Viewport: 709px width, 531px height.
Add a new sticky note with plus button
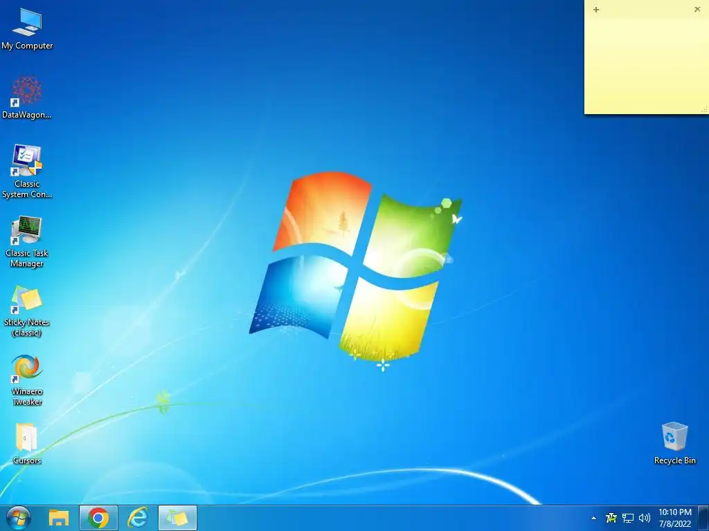click(x=596, y=10)
